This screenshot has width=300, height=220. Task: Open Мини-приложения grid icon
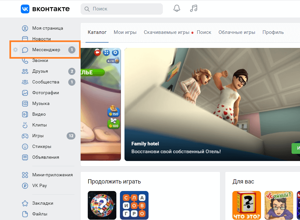point(25,175)
